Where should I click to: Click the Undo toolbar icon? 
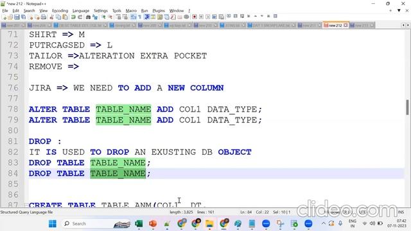[x=73, y=17]
